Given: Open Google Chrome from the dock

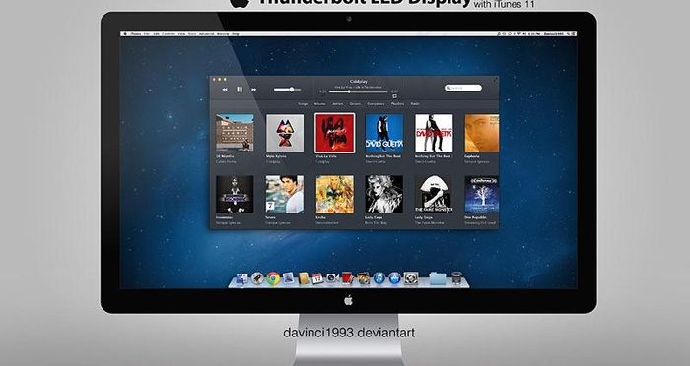Looking at the screenshot, I should [x=273, y=278].
